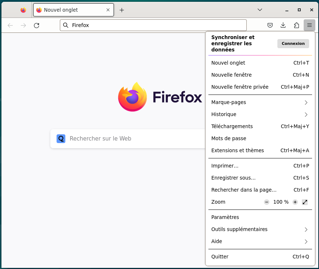This screenshot has width=319, height=269.
Task: Go forward to next page
Action: 23,25
